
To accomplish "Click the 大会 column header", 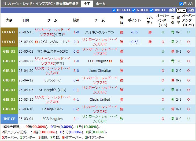I will 9,20.
